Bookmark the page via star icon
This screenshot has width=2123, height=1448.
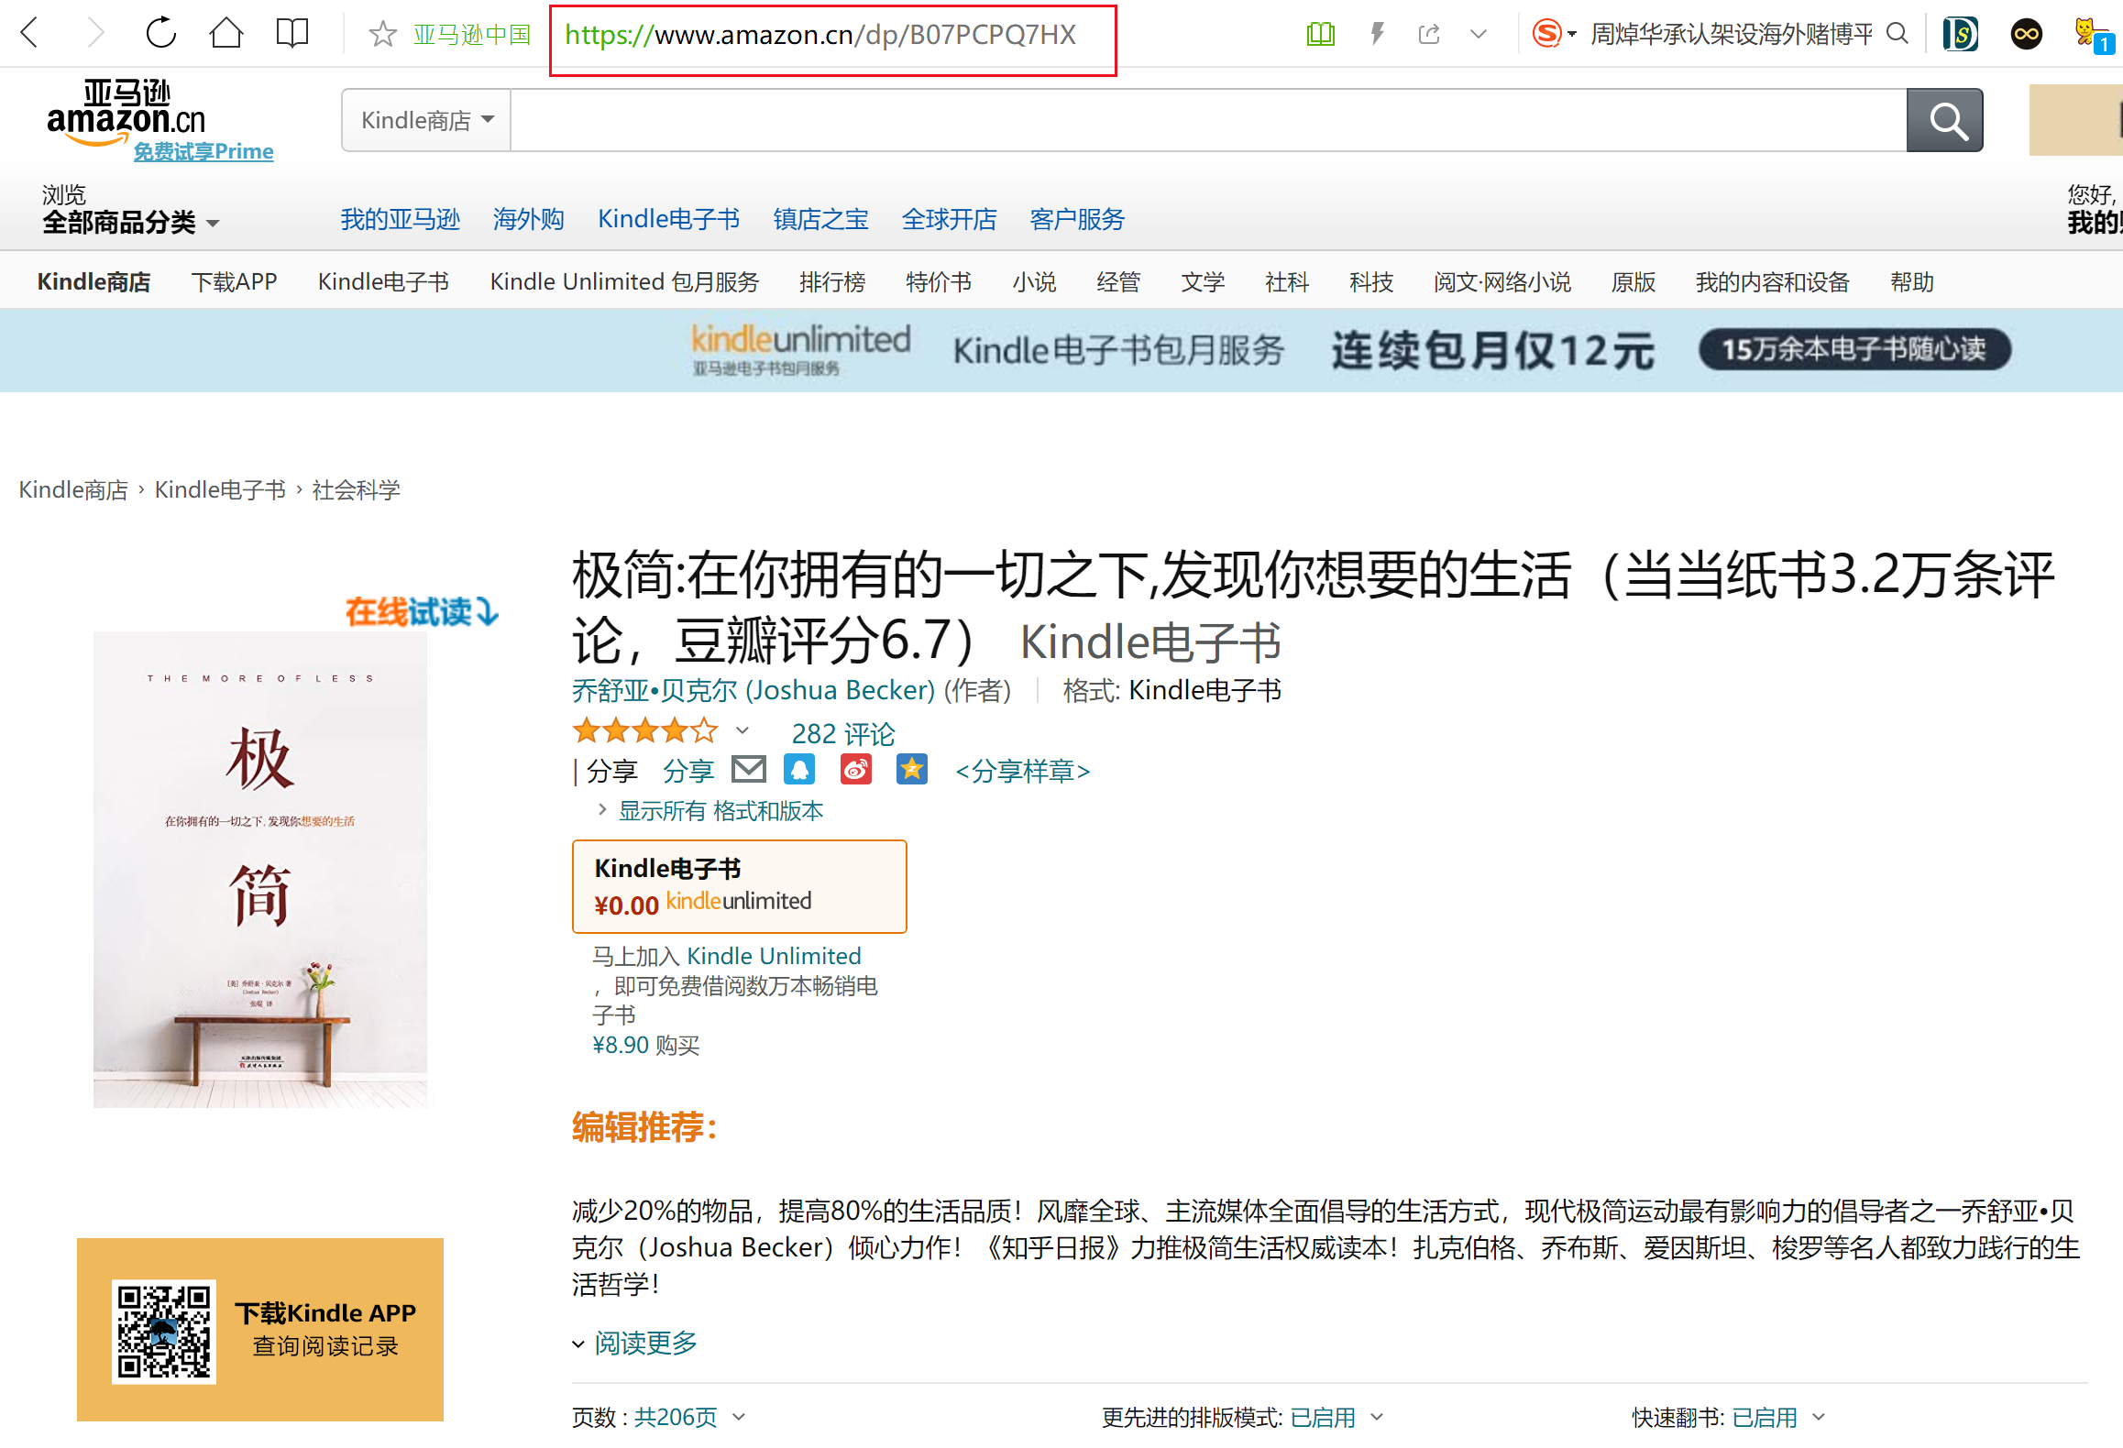point(383,35)
